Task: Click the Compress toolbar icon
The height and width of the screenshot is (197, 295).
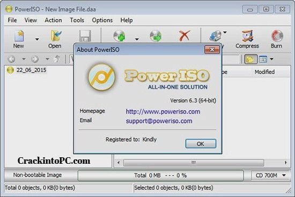Action: pyautogui.click(x=247, y=36)
